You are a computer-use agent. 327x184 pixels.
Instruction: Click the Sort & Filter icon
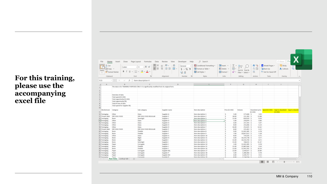(x=240, y=67)
